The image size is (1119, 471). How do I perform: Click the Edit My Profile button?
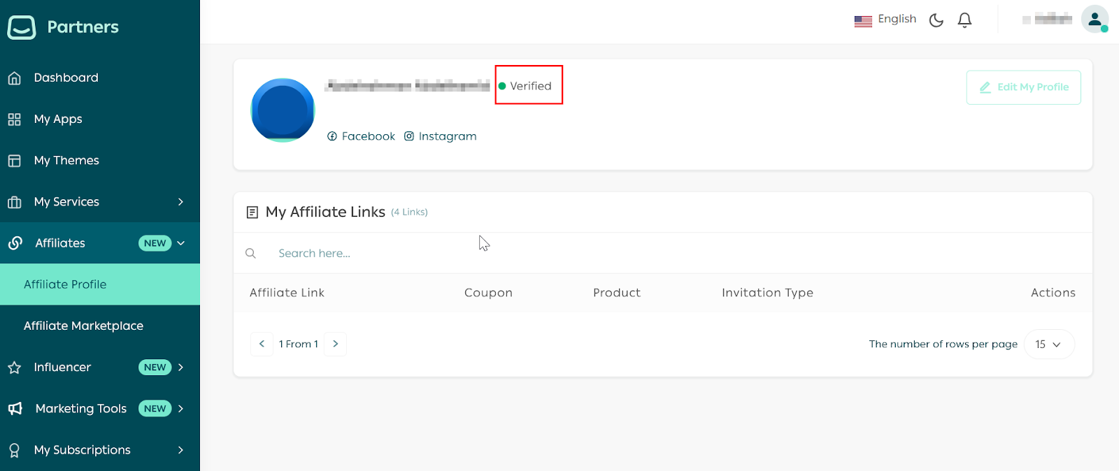click(1023, 87)
